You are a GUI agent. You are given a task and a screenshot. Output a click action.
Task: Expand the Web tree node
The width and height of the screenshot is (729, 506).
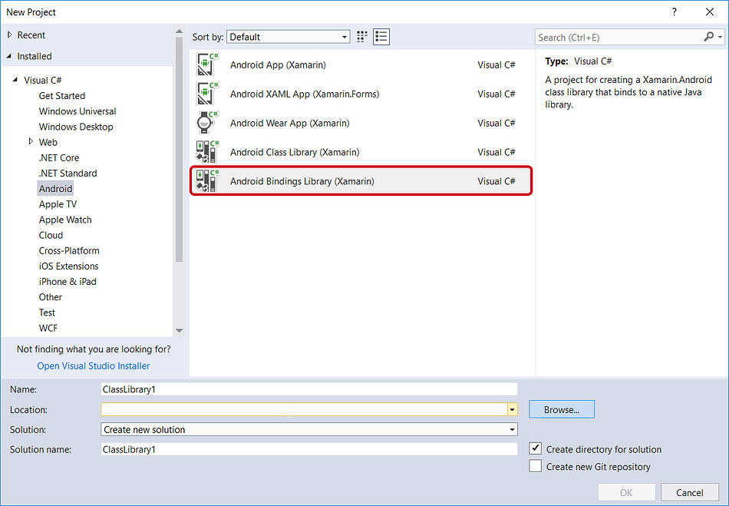(x=31, y=141)
